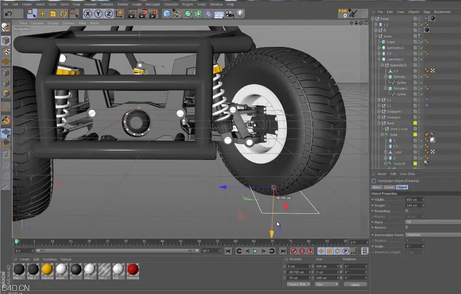Select the L-shaped Axis mode icon
The height and width of the screenshot is (294, 461).
[6, 107]
